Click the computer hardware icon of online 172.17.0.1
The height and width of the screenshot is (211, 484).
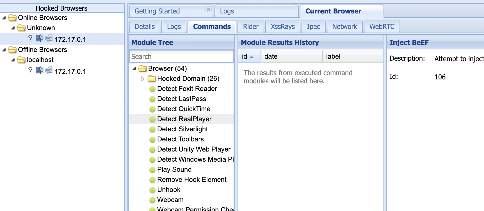[x=49, y=38]
